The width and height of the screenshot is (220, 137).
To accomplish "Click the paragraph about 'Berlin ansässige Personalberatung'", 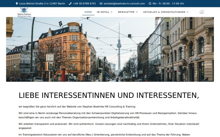I will pos(107,115).
